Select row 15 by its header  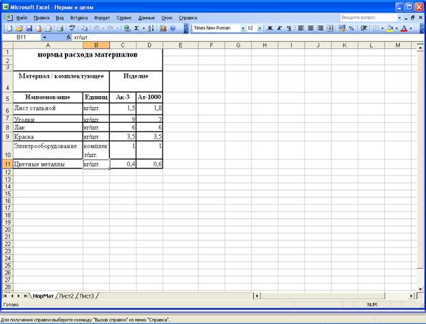pyautogui.click(x=8, y=194)
